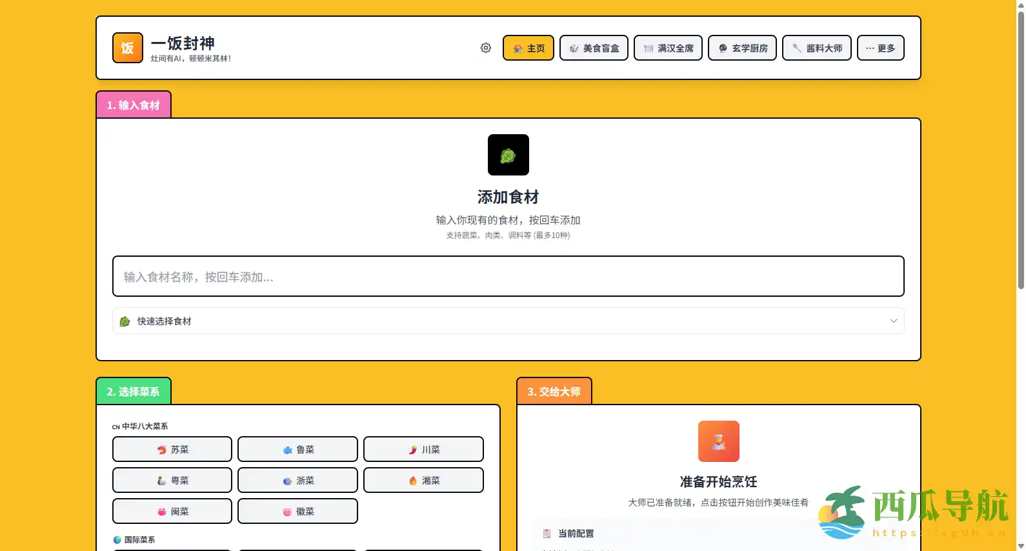The image size is (1026, 551).
Task: Pick the 湘菜 cuisine button
Action: tap(423, 481)
